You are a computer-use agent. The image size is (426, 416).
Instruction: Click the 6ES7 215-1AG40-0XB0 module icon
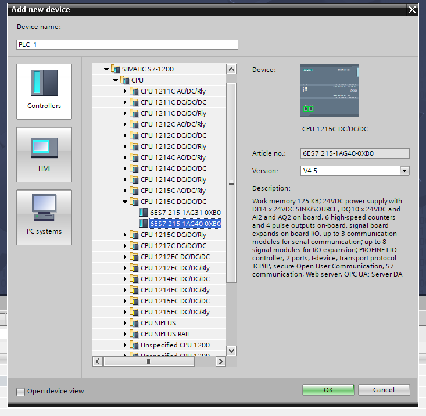tap(143, 224)
